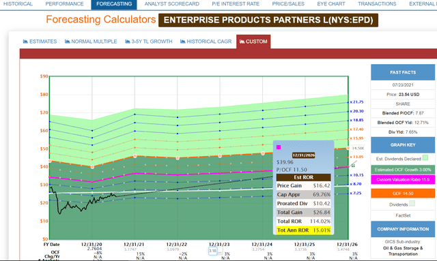Click the x 10.15 multiple label

click(x=356, y=175)
